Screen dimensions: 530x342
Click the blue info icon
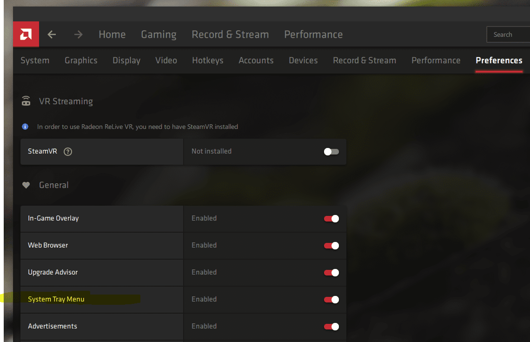(x=25, y=127)
